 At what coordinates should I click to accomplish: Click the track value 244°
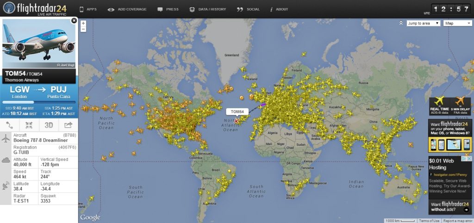click(x=45, y=177)
